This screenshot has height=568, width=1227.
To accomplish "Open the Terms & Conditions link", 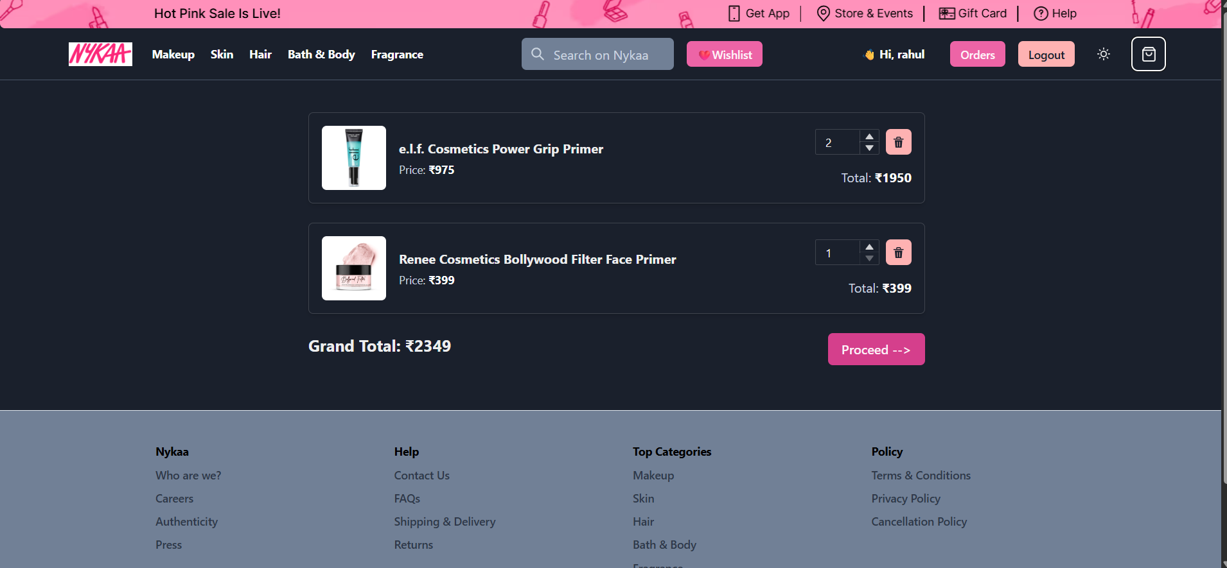I will pos(921,476).
